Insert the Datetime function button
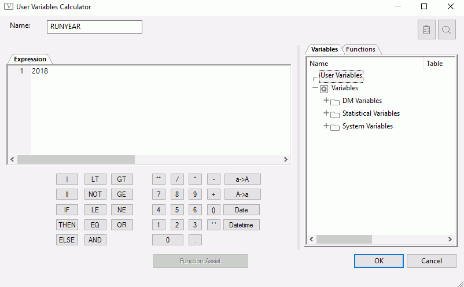Screen dimensions: 464x287 (241, 225)
